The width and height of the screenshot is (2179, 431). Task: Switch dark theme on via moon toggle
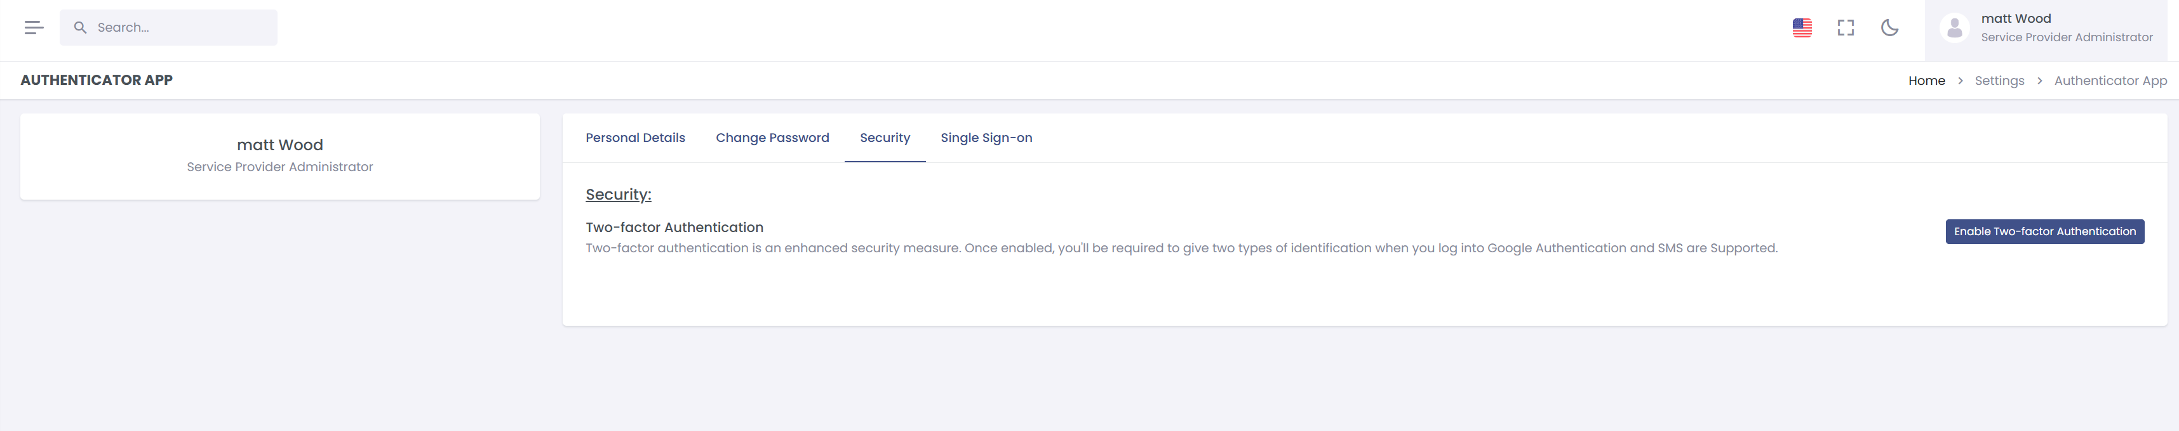click(x=1889, y=27)
